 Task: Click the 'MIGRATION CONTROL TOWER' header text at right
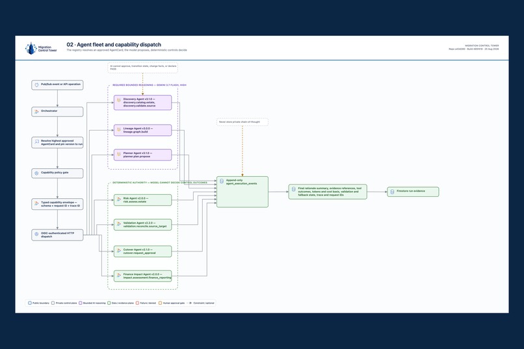(x=482, y=45)
